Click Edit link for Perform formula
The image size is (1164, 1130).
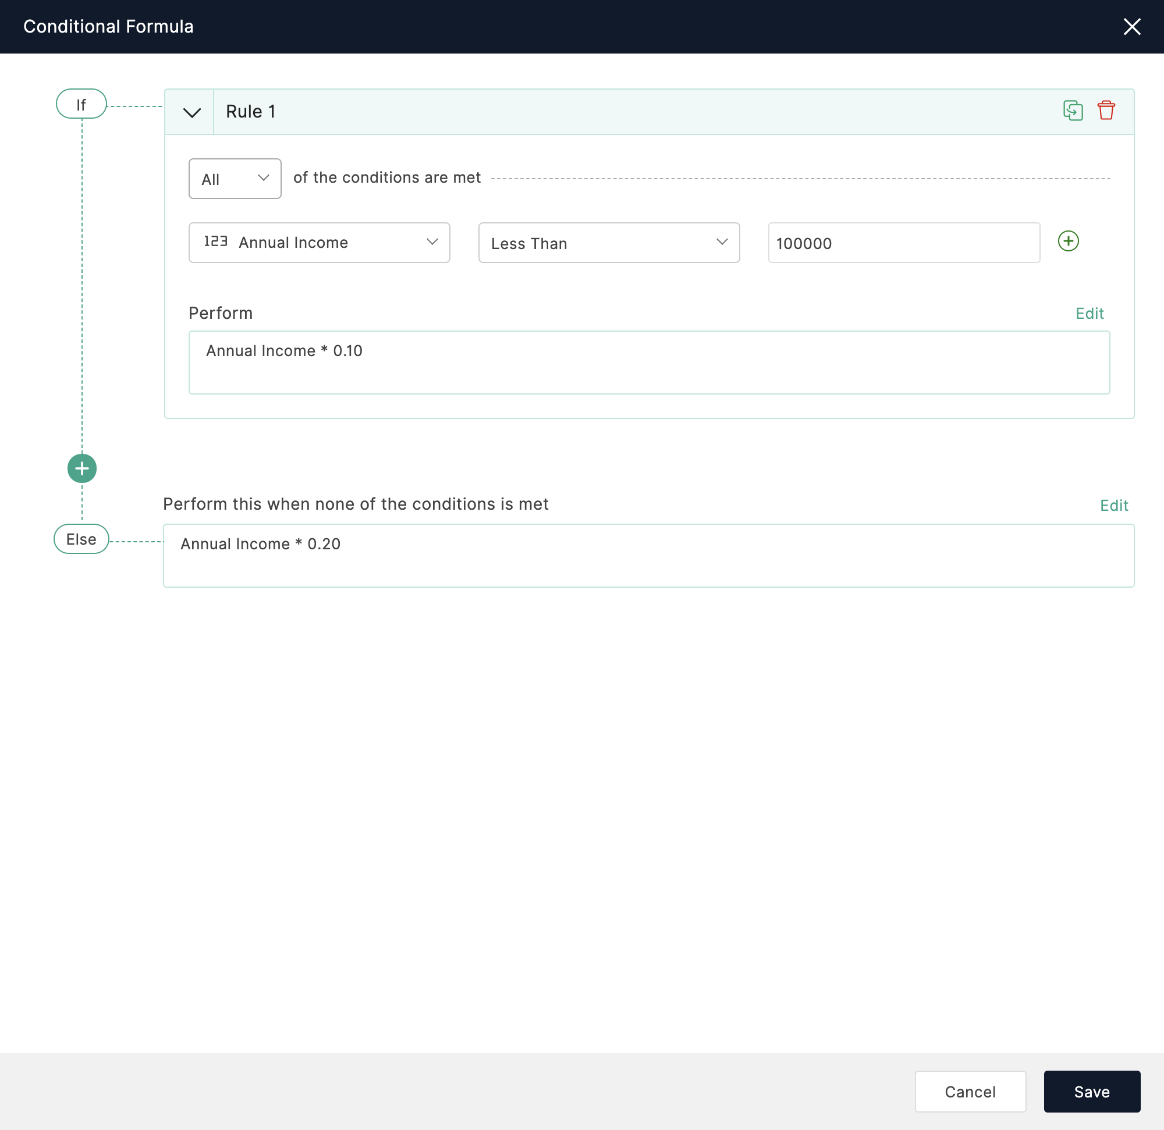pyautogui.click(x=1089, y=312)
